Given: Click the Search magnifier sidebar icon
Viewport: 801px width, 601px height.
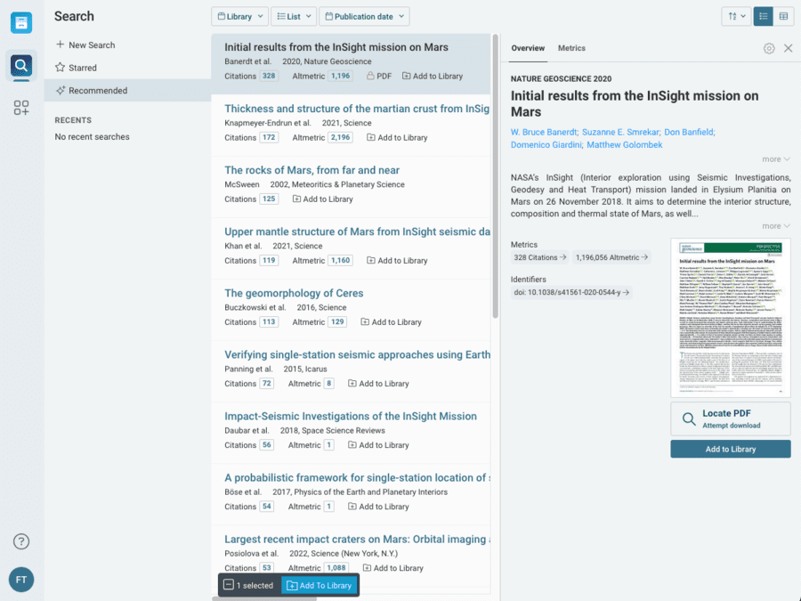Looking at the screenshot, I should point(21,65).
